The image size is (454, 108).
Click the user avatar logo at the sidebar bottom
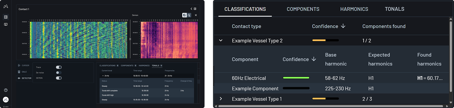point(6,99)
